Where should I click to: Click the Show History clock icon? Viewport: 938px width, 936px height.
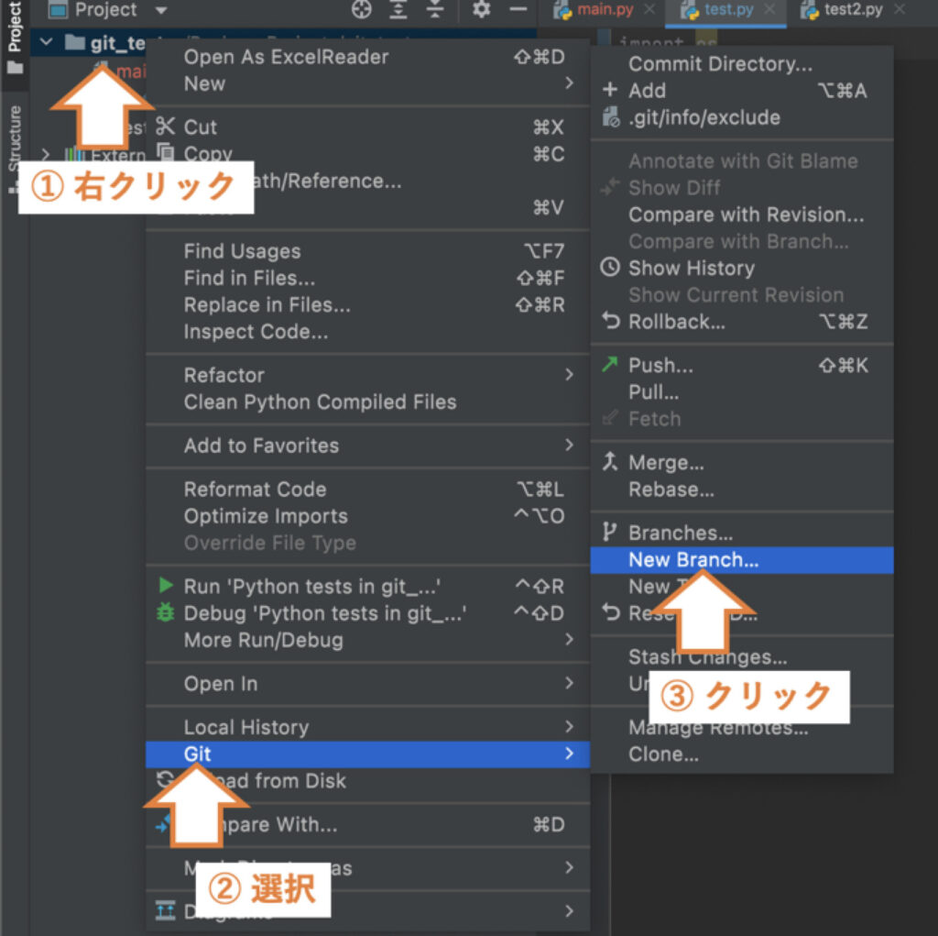click(x=609, y=268)
